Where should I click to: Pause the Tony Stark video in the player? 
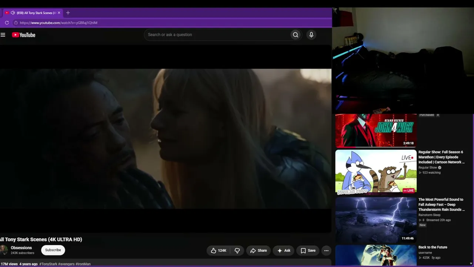[166, 139]
